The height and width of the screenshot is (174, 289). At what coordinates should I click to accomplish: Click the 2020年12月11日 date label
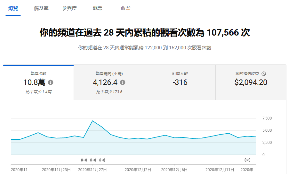coord(220,170)
